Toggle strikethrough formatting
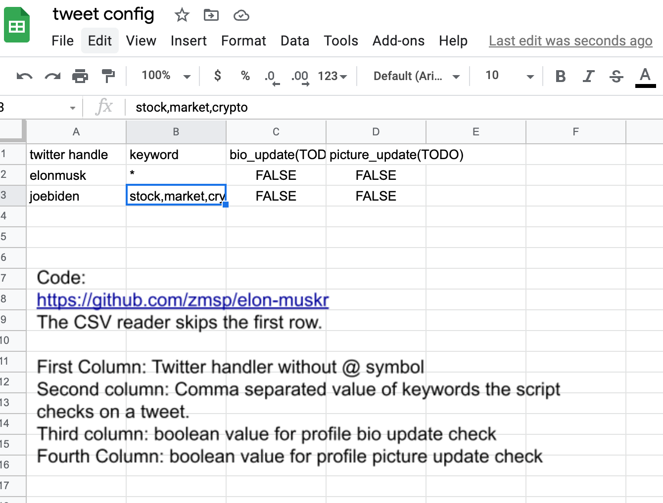The width and height of the screenshot is (663, 503). pos(616,76)
